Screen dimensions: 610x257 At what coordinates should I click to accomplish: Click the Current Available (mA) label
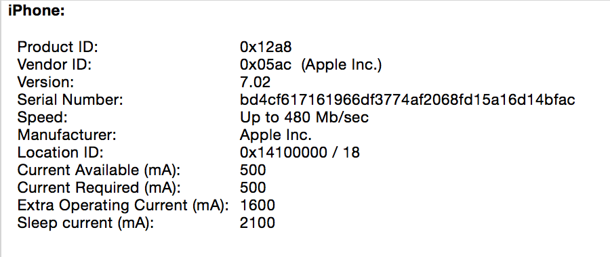(x=99, y=170)
